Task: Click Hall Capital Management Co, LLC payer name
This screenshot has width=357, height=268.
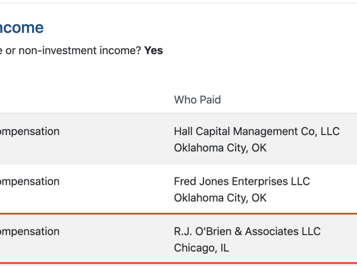Action: (x=257, y=131)
